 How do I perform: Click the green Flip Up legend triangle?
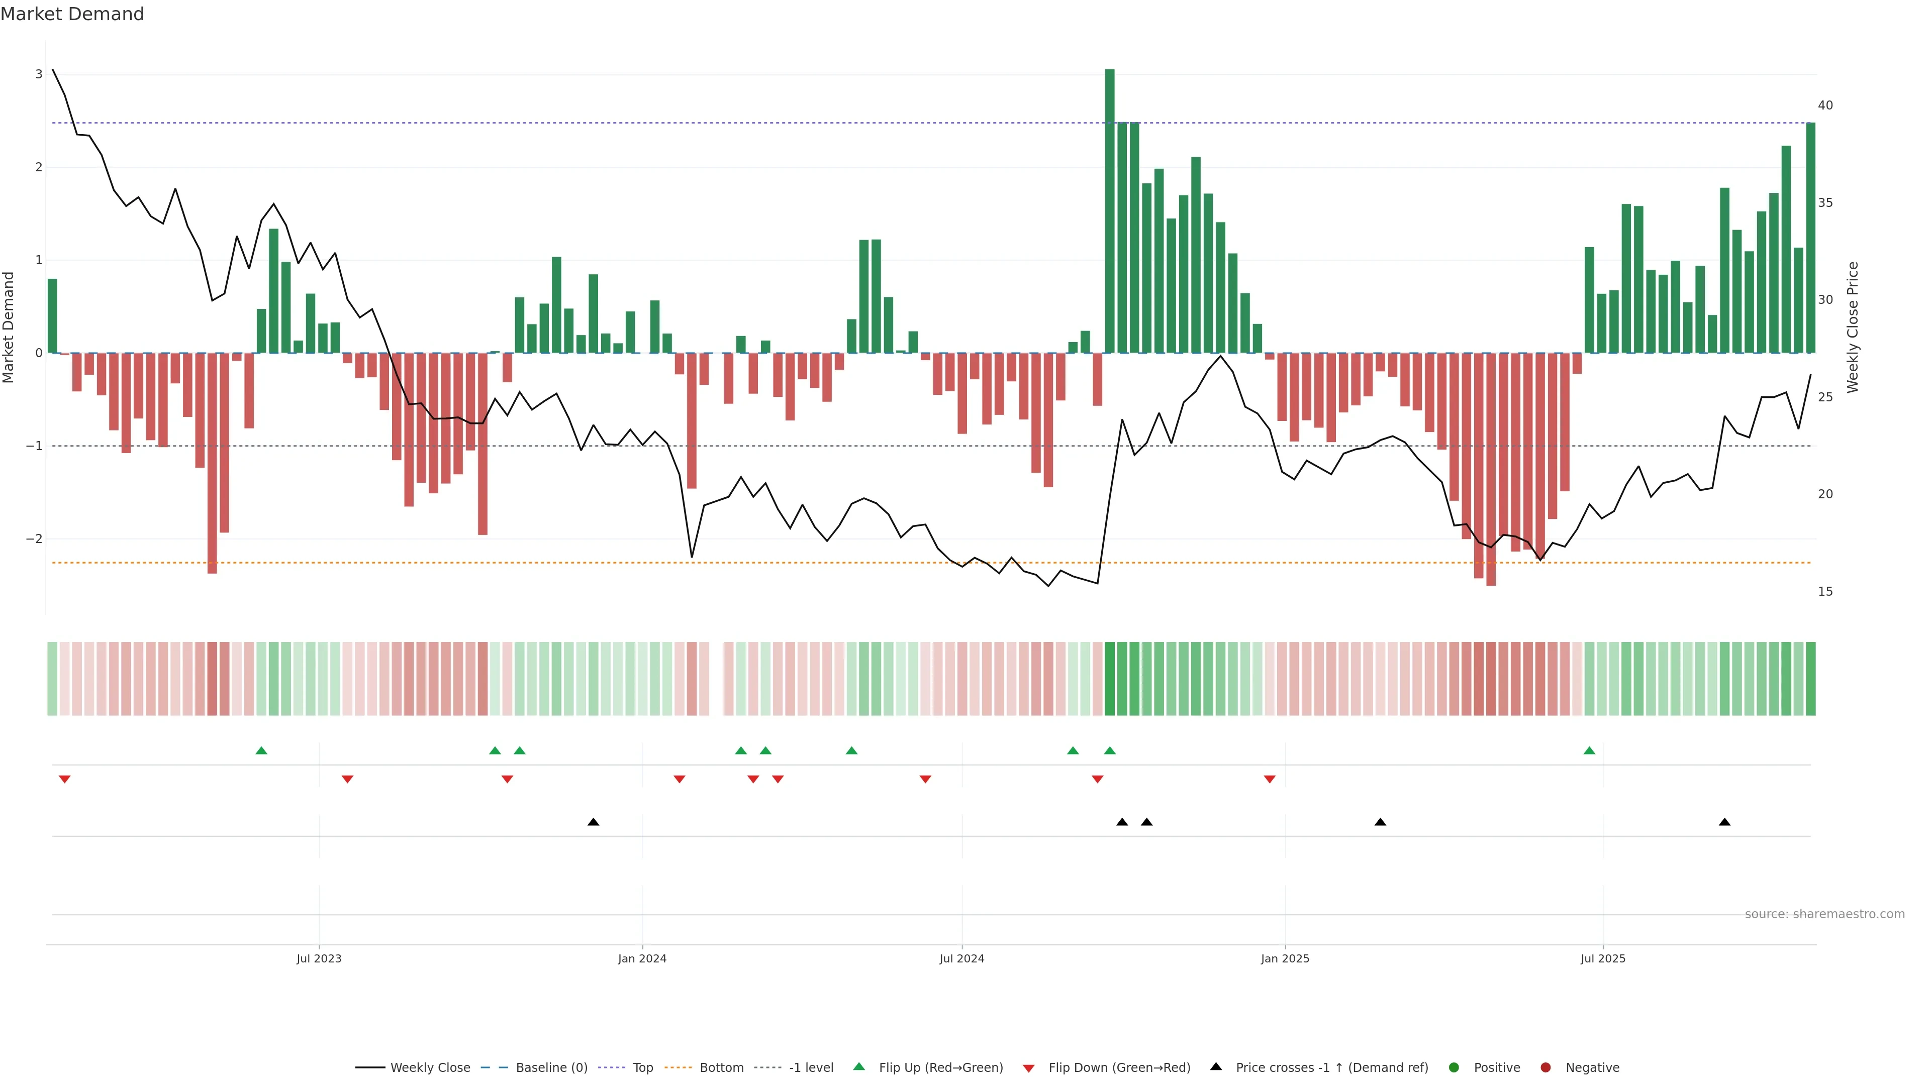(x=858, y=1066)
